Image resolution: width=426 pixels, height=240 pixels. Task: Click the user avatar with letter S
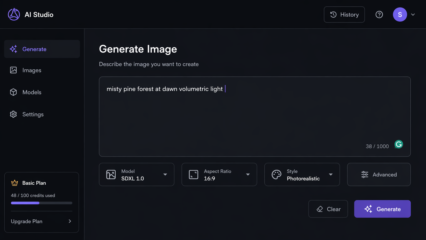(400, 14)
